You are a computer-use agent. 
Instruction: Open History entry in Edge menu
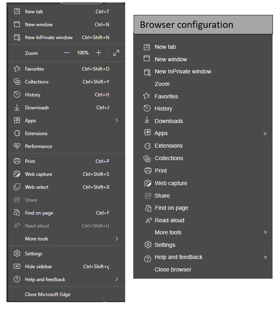coord(67,95)
